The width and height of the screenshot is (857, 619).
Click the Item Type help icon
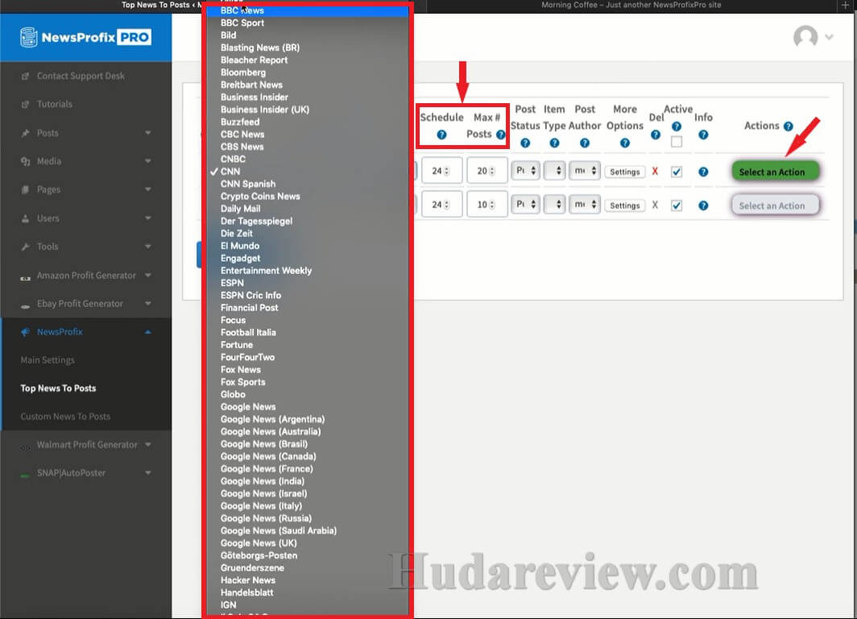[554, 143]
